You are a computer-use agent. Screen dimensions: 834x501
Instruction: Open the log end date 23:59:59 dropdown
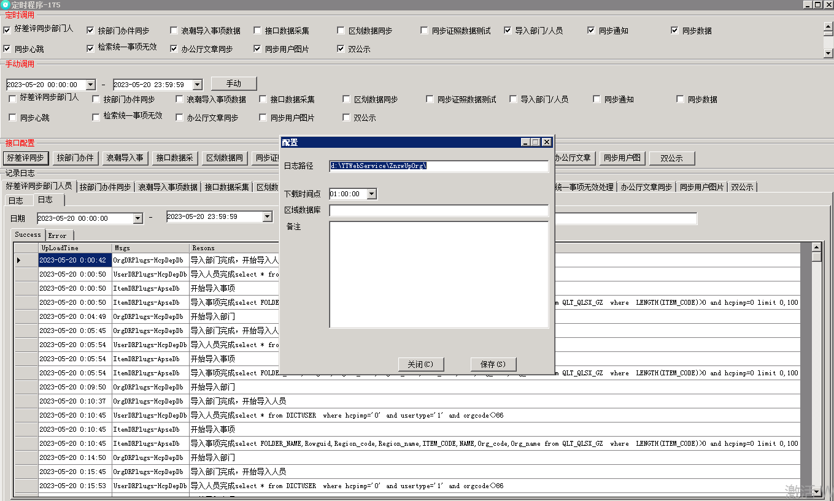267,216
